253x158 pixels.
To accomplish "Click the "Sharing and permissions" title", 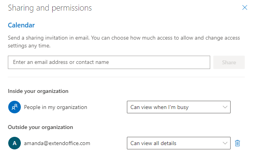I will (x=50, y=8).
